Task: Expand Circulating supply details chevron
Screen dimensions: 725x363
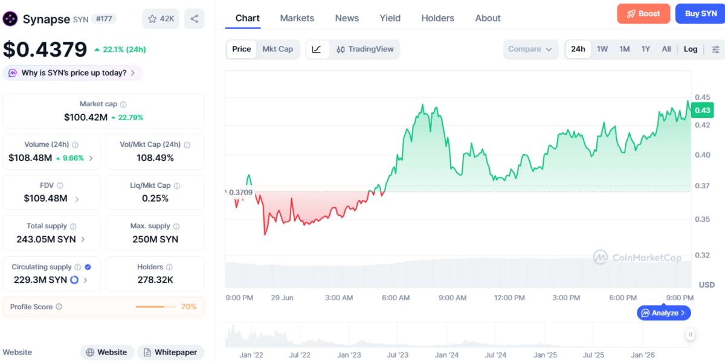Action: point(86,280)
